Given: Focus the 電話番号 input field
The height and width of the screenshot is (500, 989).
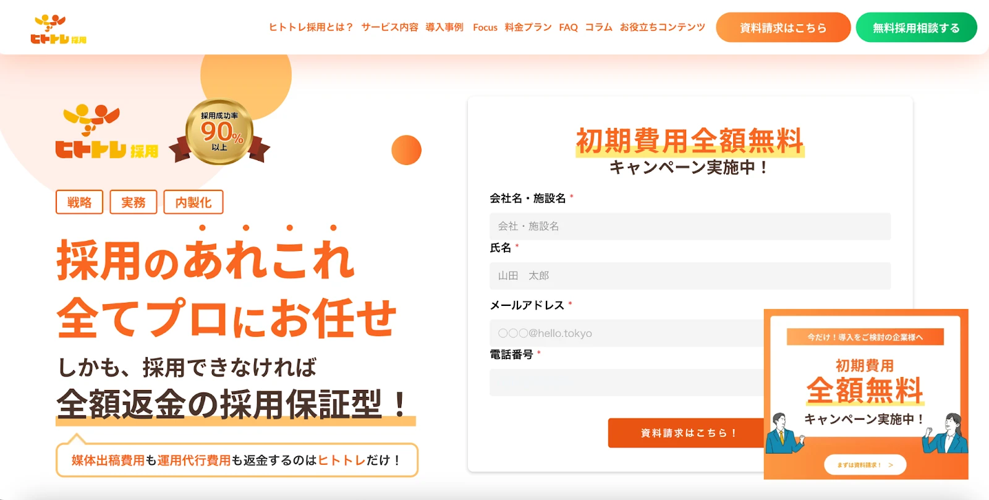Looking at the screenshot, I should point(627,383).
